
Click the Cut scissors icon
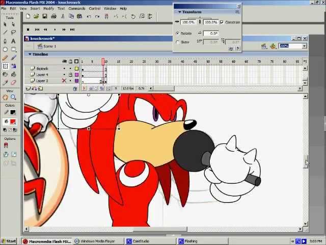pos(63,16)
